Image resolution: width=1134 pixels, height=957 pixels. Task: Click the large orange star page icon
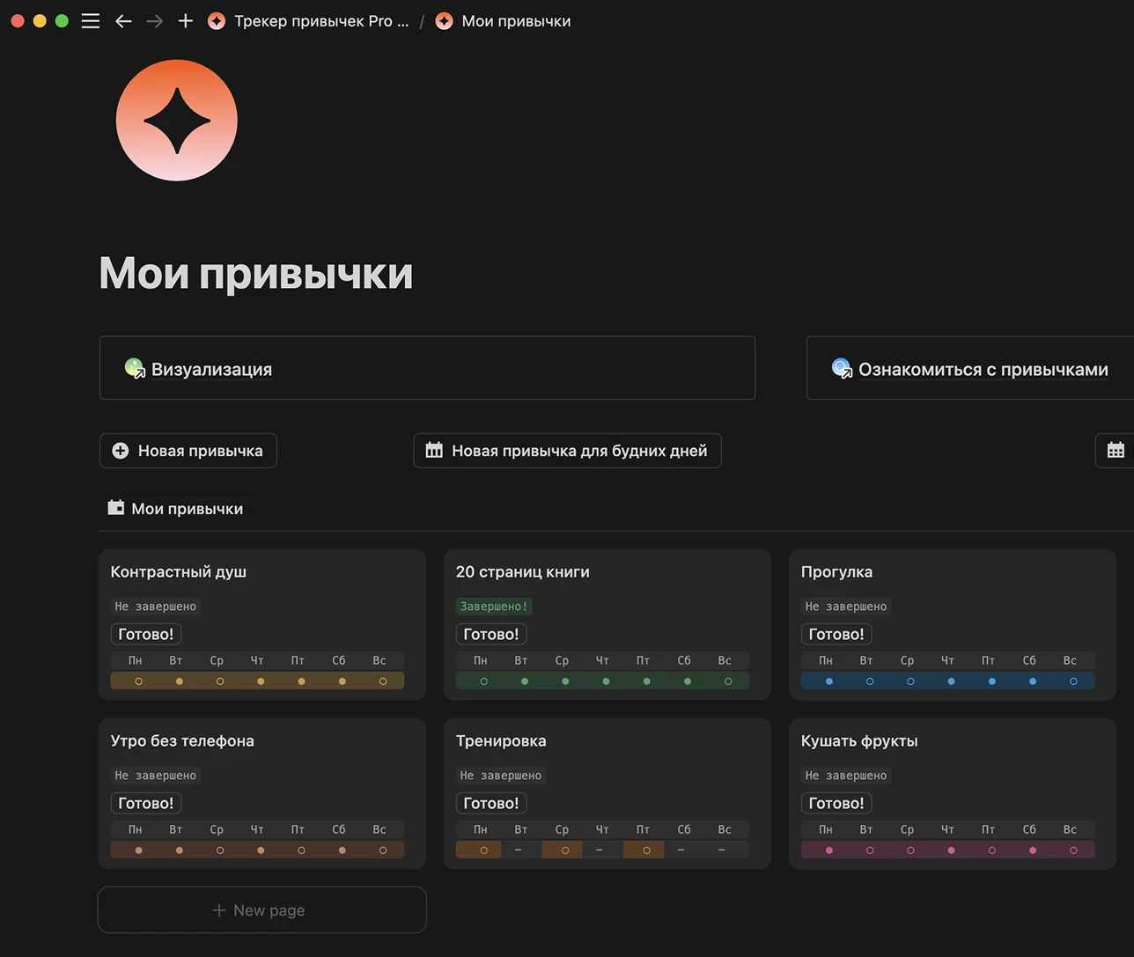[177, 121]
